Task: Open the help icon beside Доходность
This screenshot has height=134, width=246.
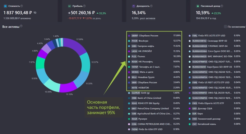Action: point(151,6)
